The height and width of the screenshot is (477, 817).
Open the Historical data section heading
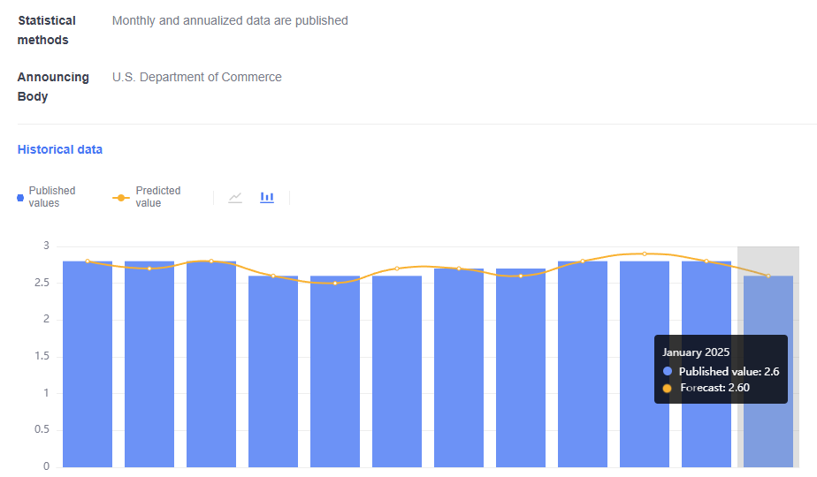coord(60,149)
